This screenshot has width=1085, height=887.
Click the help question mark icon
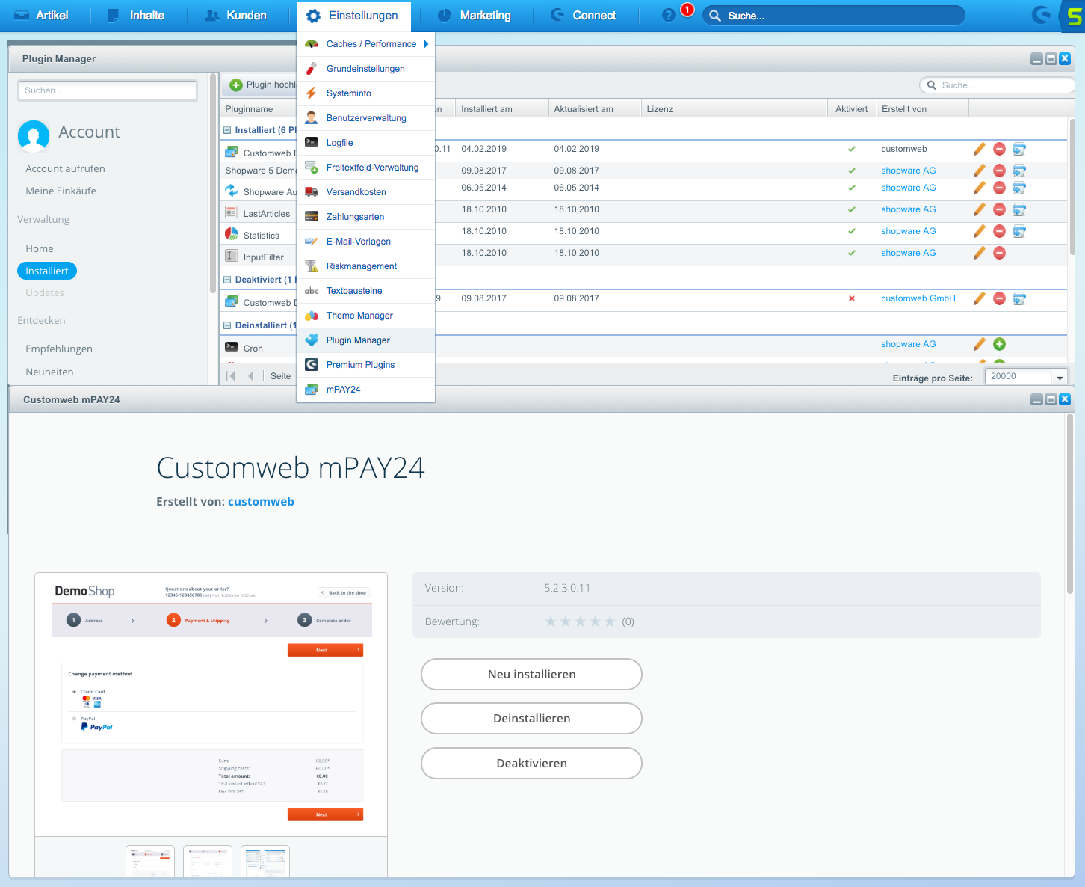click(x=668, y=16)
